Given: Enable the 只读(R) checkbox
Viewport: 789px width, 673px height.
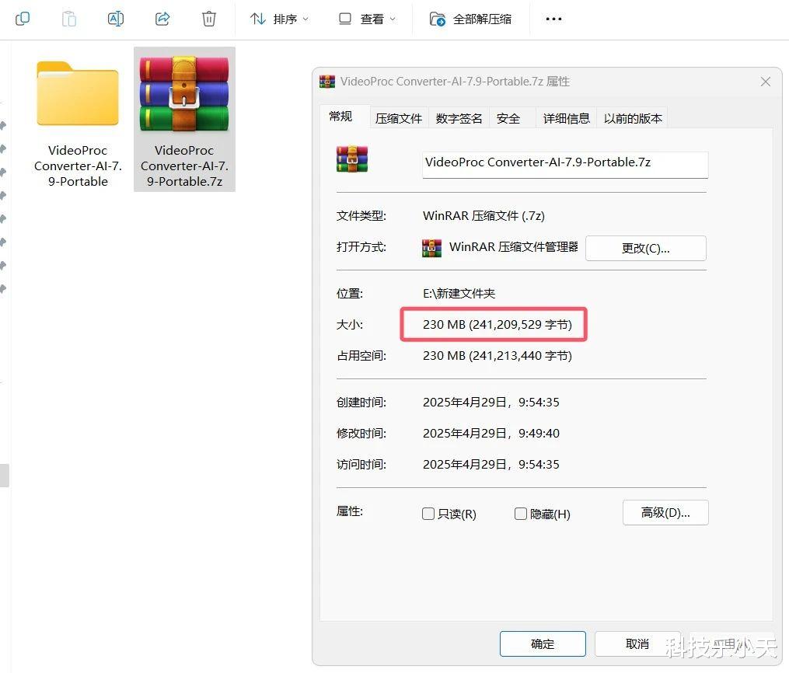Looking at the screenshot, I should (x=428, y=514).
